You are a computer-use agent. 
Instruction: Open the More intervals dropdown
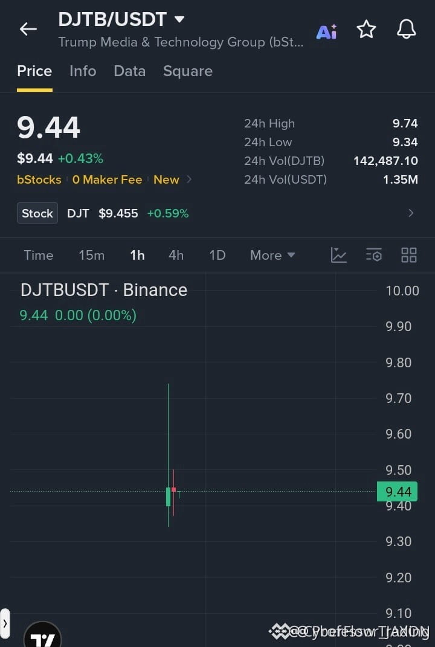coord(272,255)
